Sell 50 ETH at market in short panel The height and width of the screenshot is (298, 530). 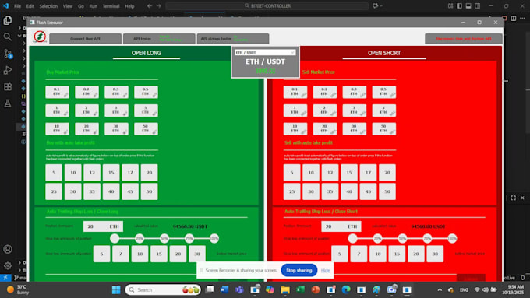384,129
